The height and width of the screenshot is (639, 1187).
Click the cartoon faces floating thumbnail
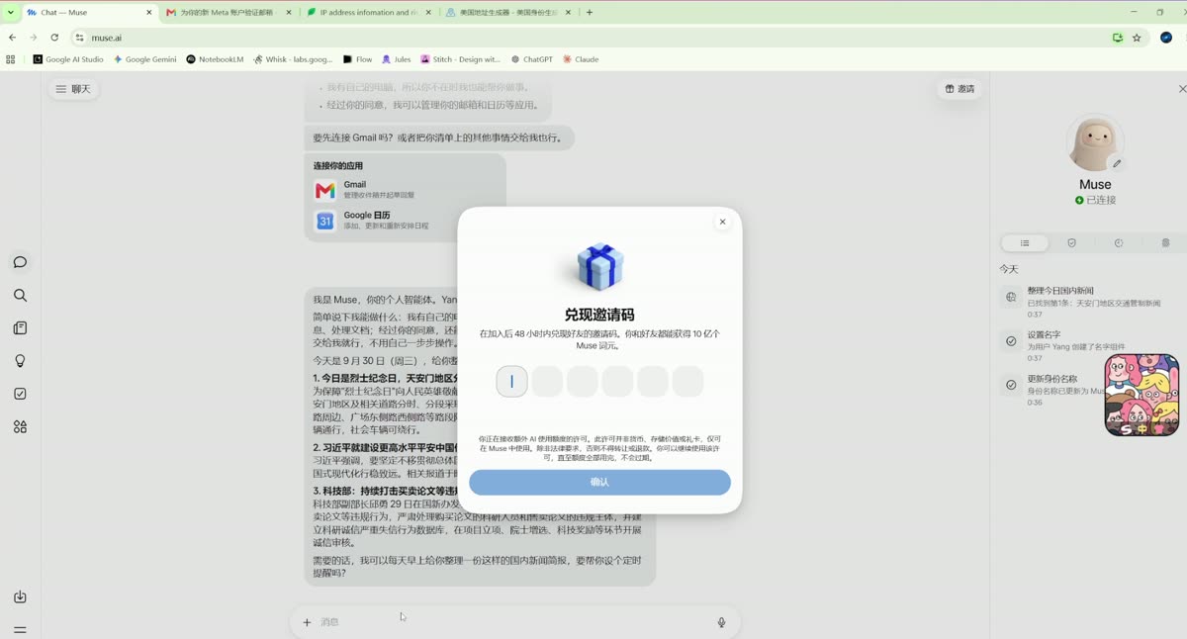coord(1141,395)
